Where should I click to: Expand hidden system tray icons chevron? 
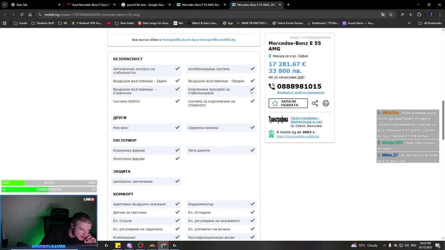coord(384,245)
